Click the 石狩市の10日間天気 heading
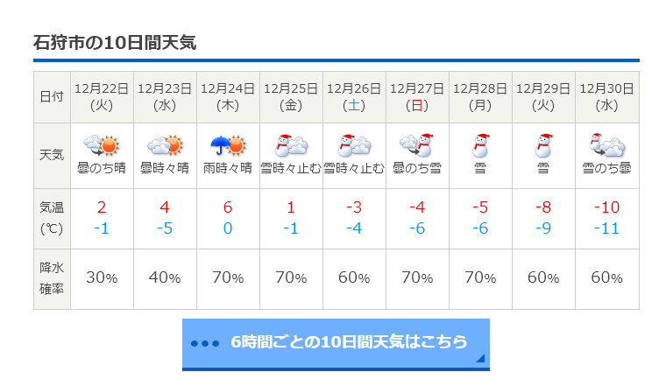 click(115, 43)
